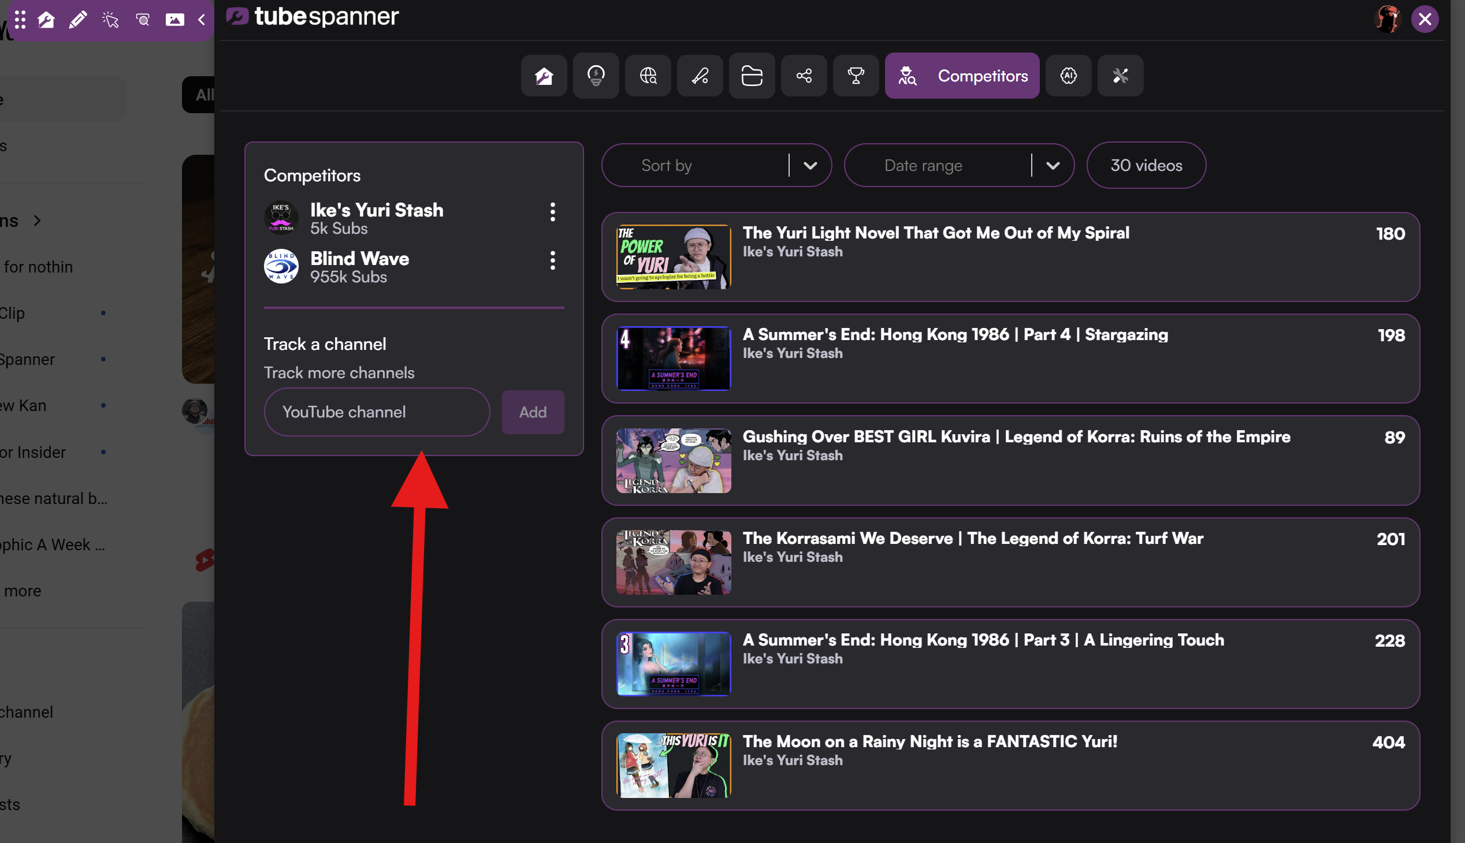This screenshot has width=1465, height=843.
Task: Click the Add channel button
Action: (533, 412)
